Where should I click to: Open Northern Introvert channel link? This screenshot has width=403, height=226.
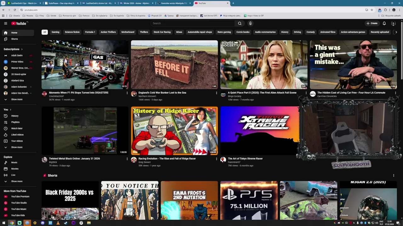tap(147, 96)
